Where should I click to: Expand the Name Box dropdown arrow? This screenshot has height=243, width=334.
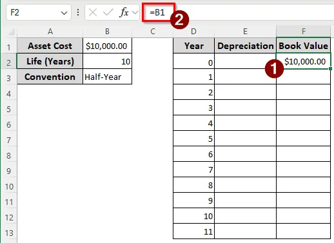(x=64, y=14)
